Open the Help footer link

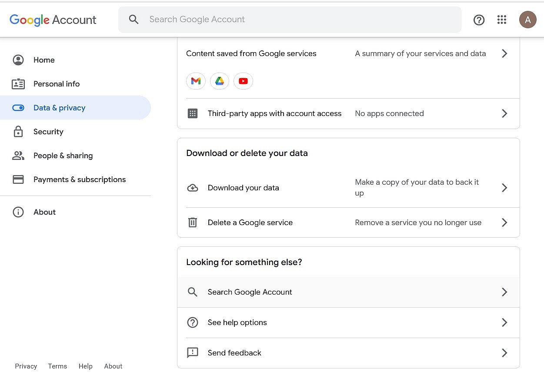pos(86,366)
